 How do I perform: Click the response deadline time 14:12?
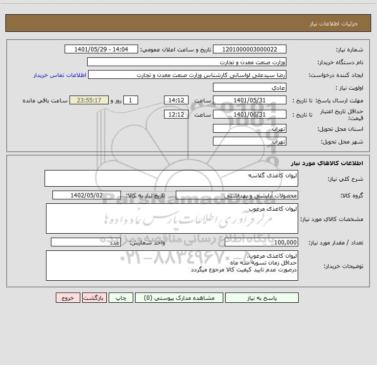pos(176,100)
